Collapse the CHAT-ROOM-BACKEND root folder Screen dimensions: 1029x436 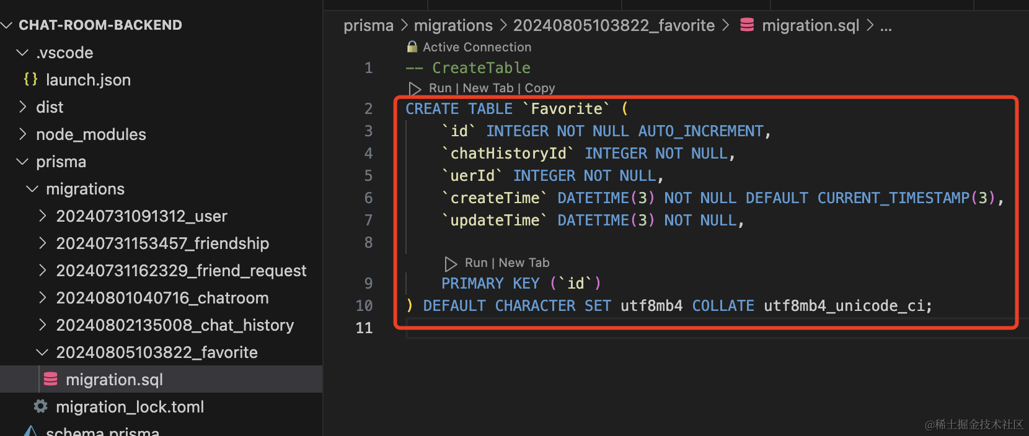pos(7,25)
